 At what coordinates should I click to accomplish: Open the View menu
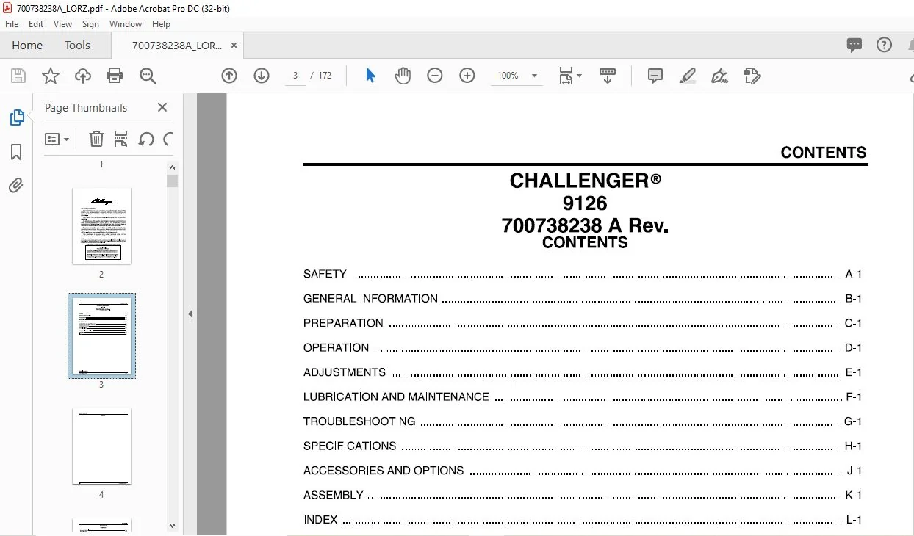62,24
